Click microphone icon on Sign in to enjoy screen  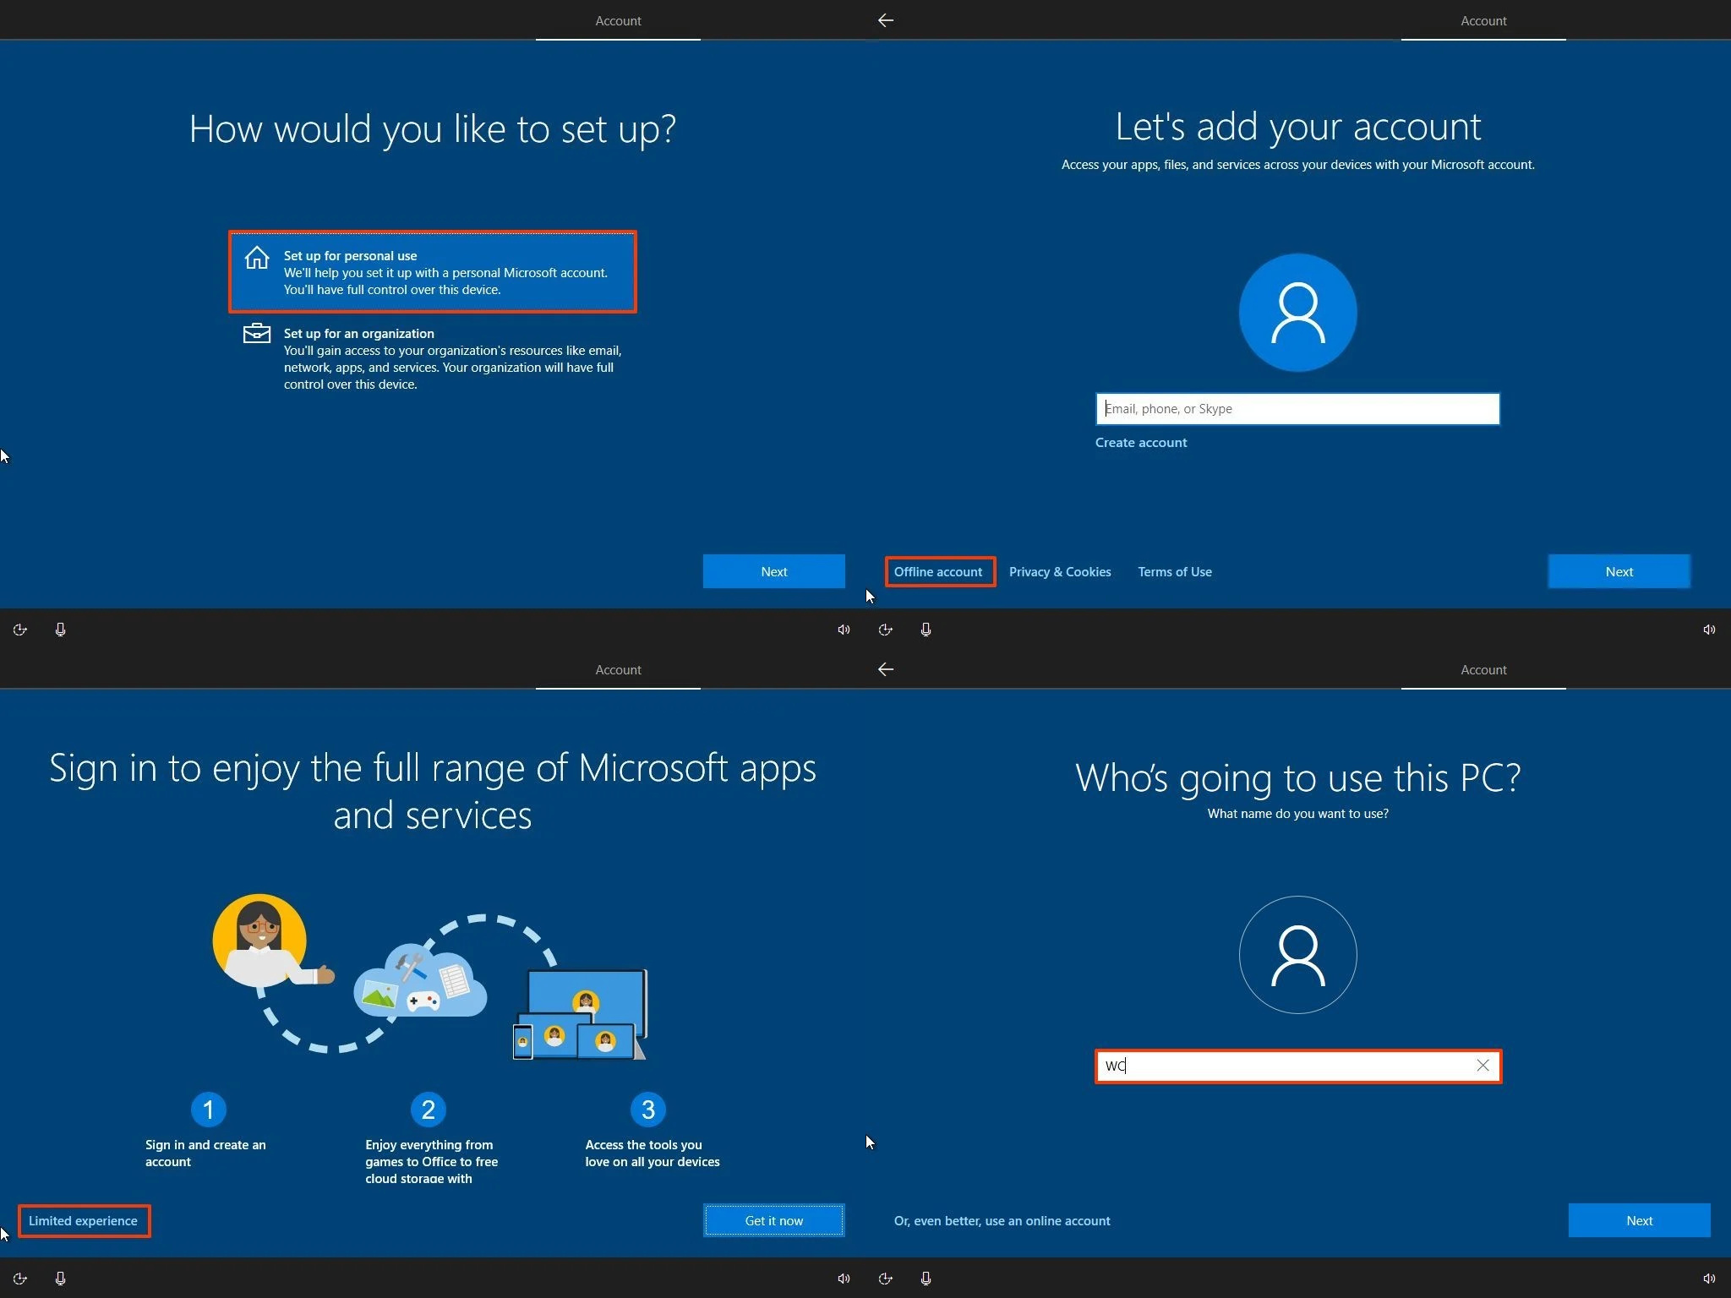60,1279
